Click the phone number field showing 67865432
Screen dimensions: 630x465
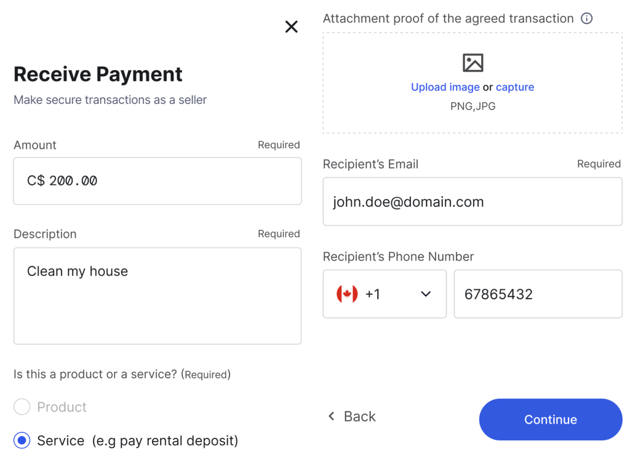click(538, 294)
